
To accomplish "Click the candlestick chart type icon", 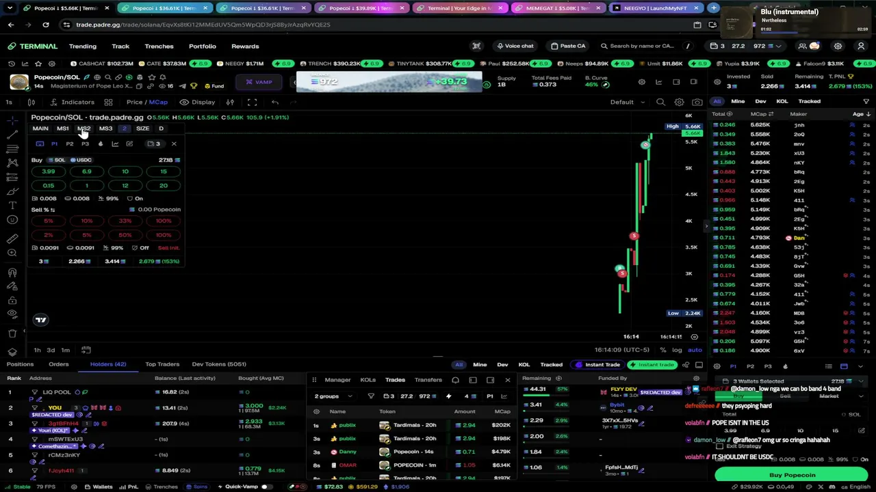I will (x=31, y=102).
